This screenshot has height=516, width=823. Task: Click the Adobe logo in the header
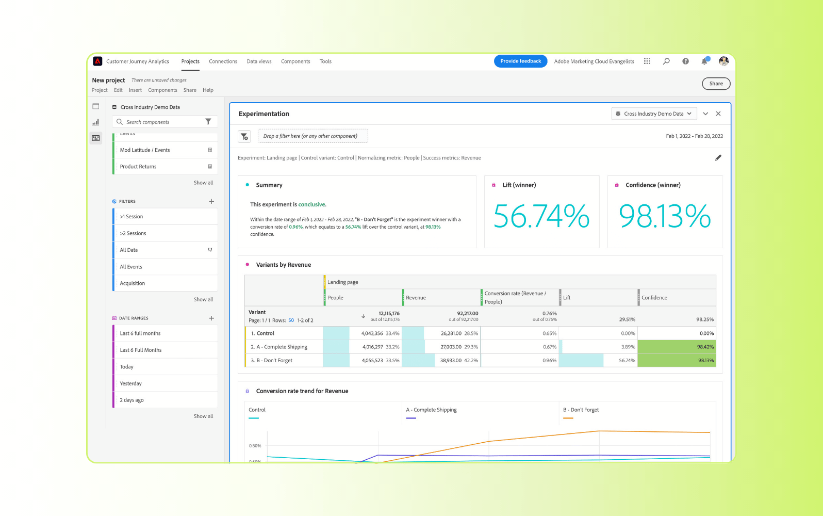97,61
